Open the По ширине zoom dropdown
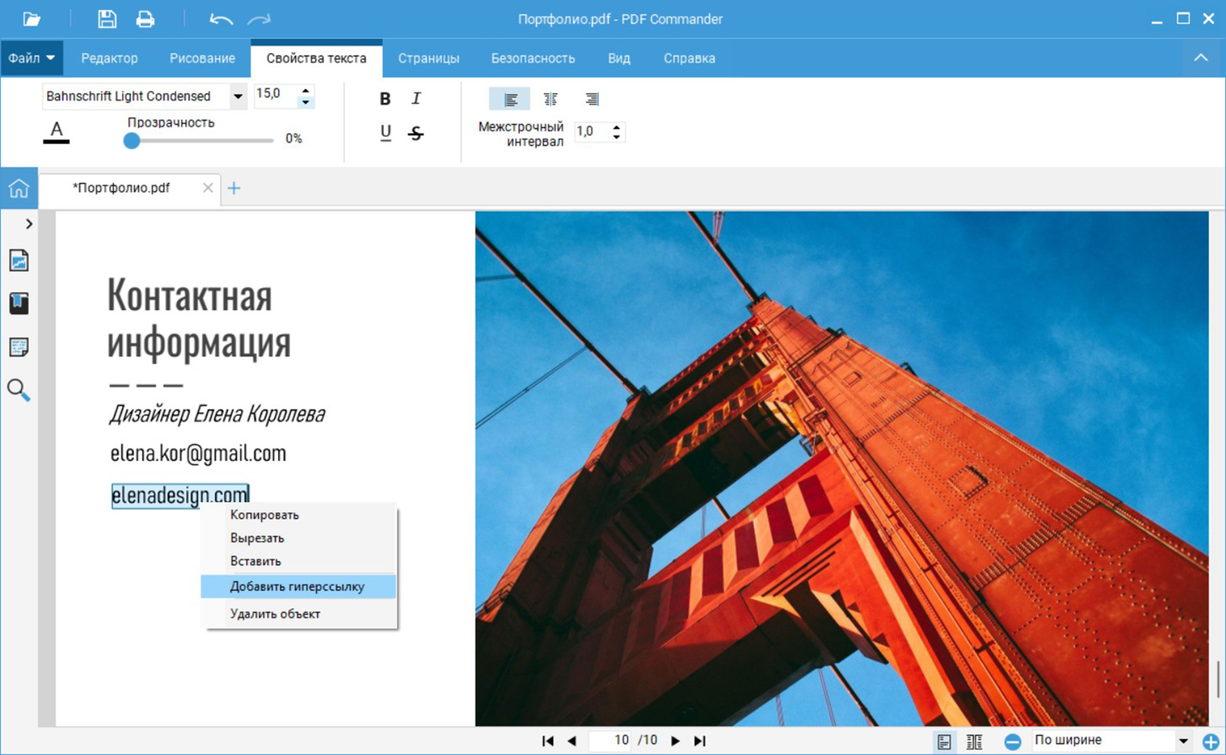The width and height of the screenshot is (1226, 755). tap(1183, 740)
